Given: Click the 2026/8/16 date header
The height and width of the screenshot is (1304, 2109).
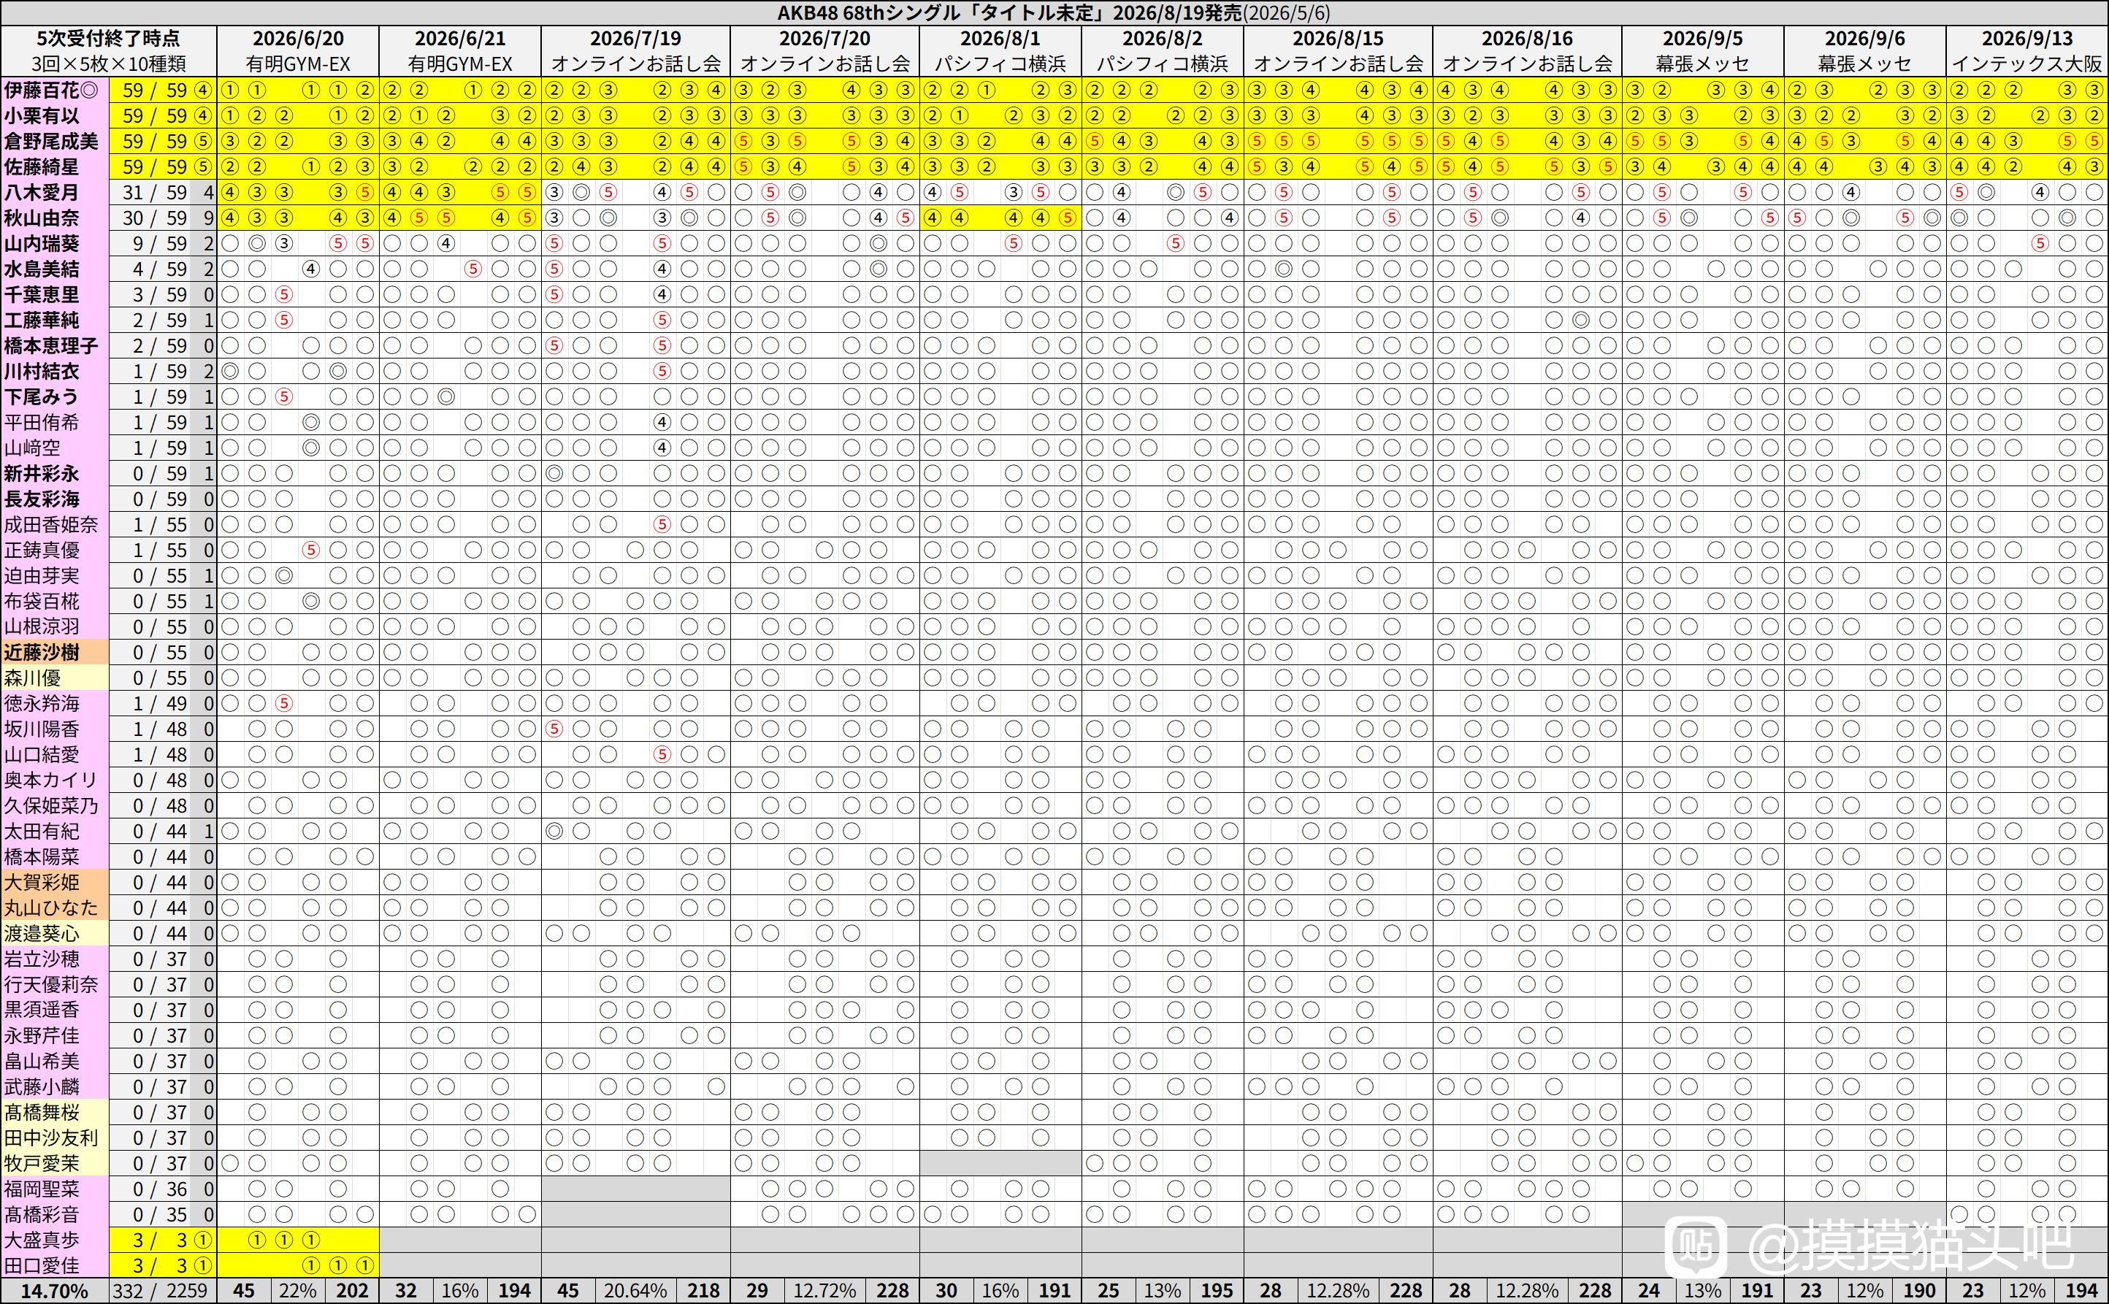Looking at the screenshot, I should tap(1527, 39).
